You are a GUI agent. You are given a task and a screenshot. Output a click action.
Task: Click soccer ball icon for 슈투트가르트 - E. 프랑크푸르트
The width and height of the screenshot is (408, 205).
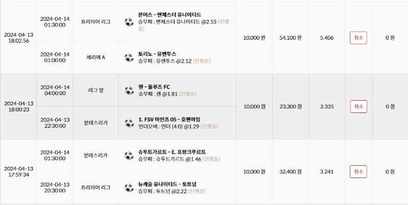coord(129,156)
